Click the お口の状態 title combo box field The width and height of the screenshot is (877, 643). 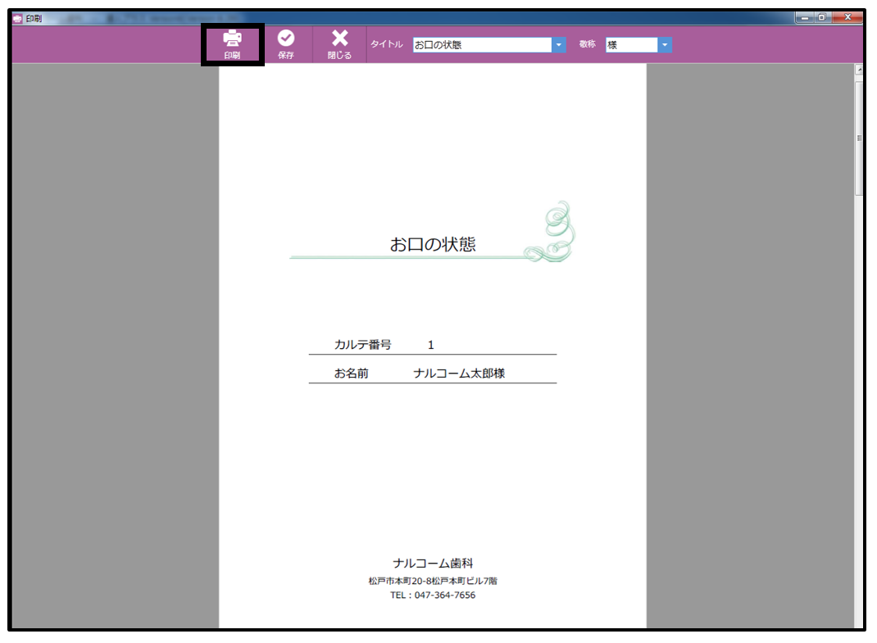482,45
